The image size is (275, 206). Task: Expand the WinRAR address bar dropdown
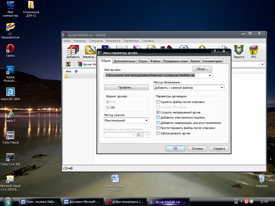click(262, 64)
